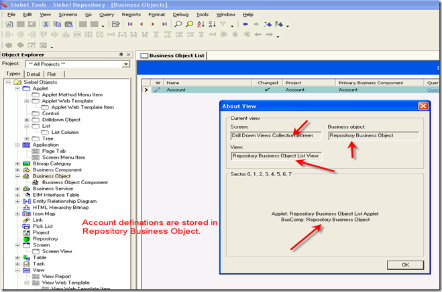Click the View field in About View
The height and width of the screenshot is (292, 442).
point(276,156)
